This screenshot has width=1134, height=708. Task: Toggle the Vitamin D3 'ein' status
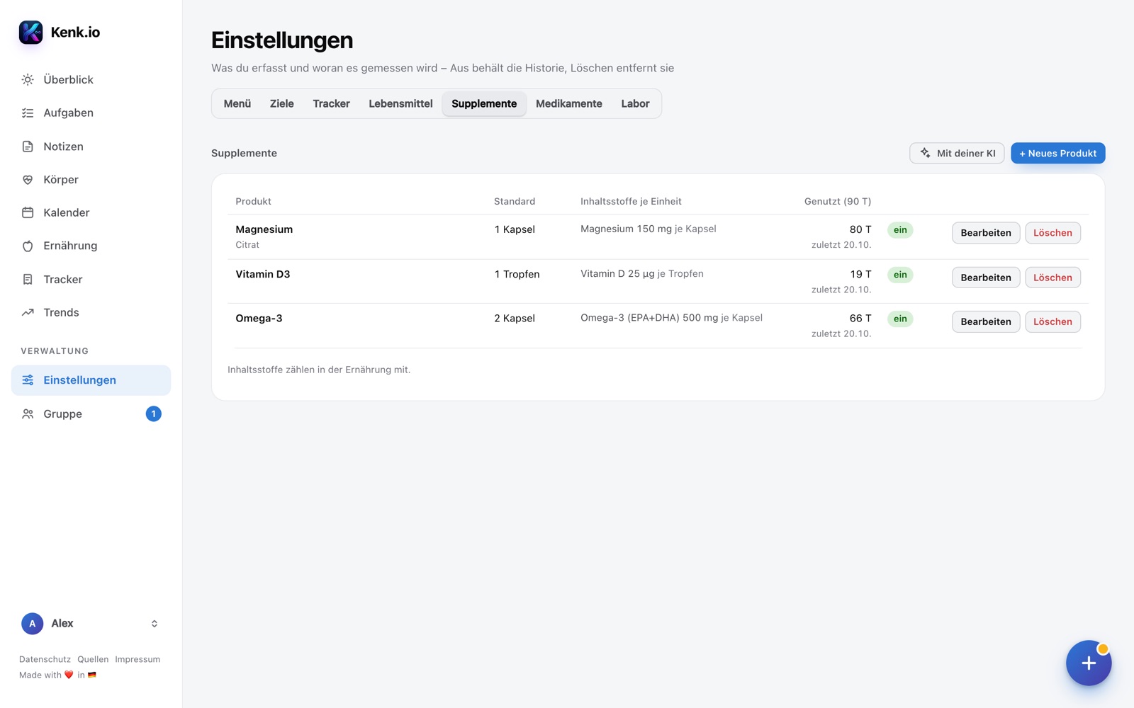point(900,275)
